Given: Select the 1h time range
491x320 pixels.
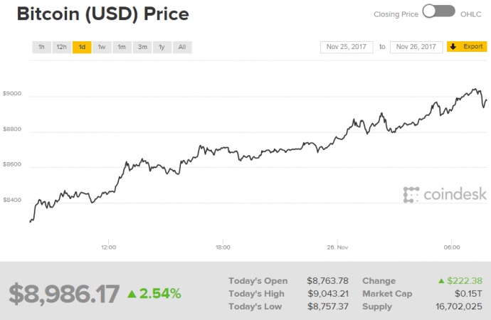Looking at the screenshot, I should click(x=41, y=47).
